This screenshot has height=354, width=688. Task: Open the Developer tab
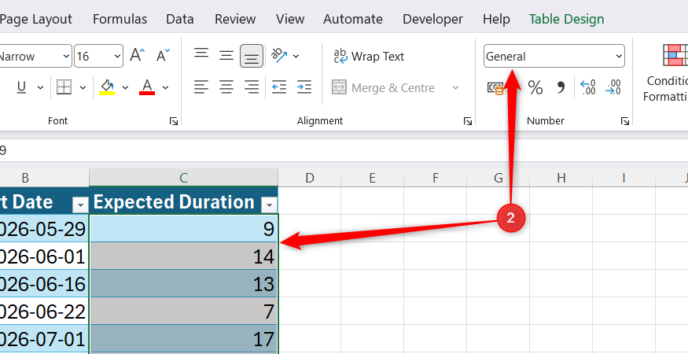pyautogui.click(x=432, y=20)
